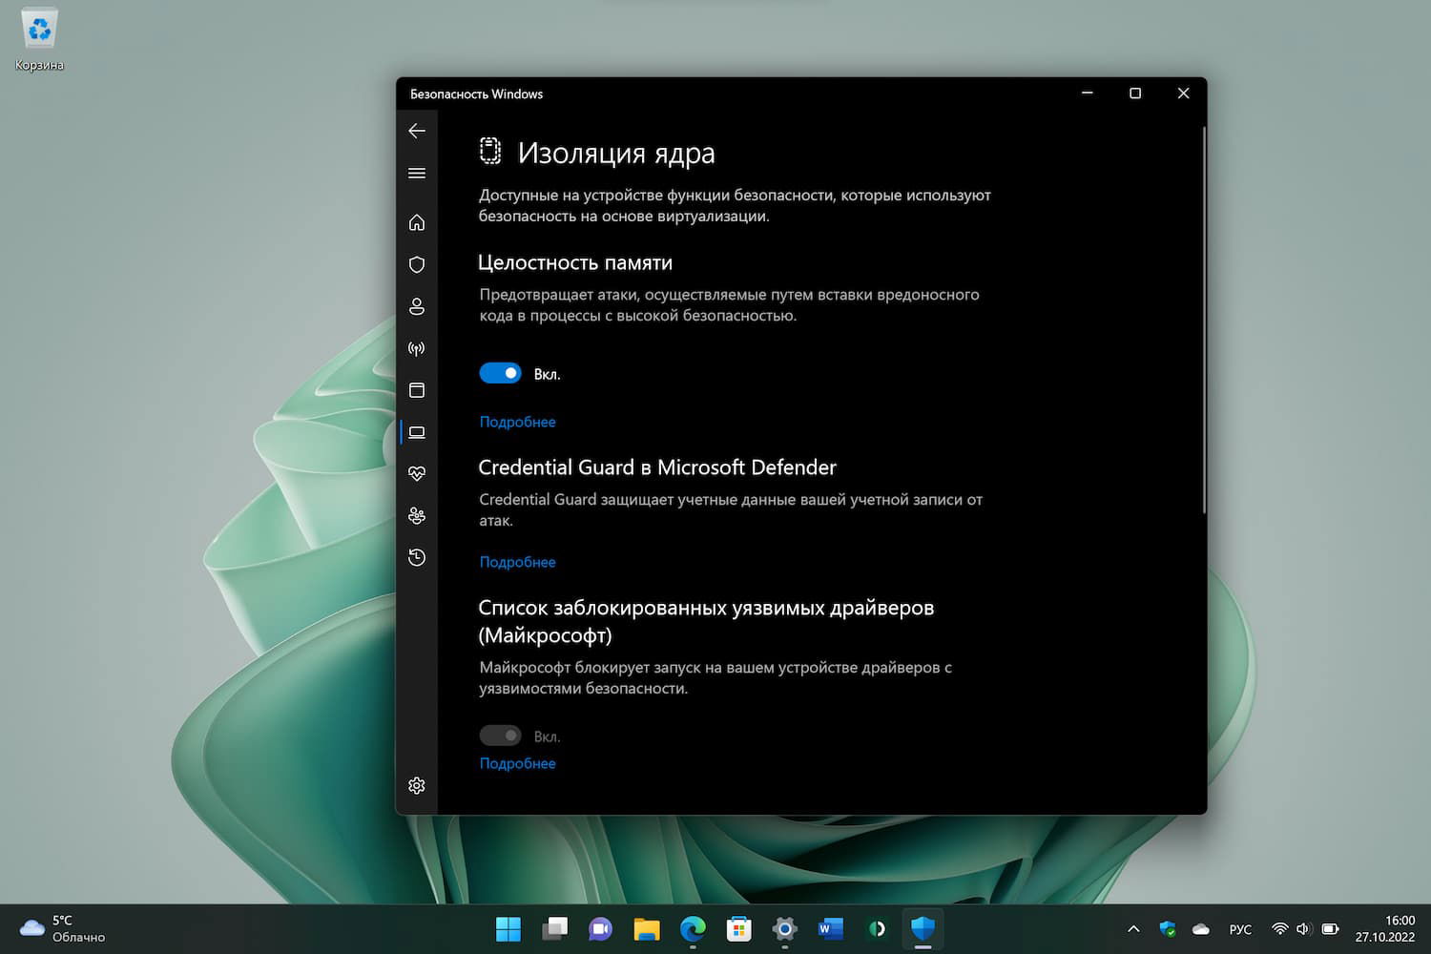
Task: Select the Корзина desktop icon
Action: (x=39, y=40)
